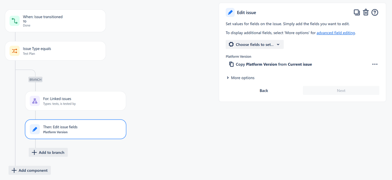Viewport: 392px width, 180px height.
Task: Click the Add to branch button
Action: click(x=48, y=153)
